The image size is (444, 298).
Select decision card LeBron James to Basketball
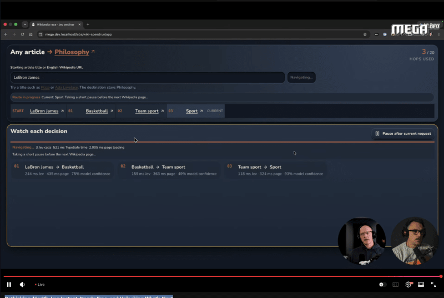(62, 170)
